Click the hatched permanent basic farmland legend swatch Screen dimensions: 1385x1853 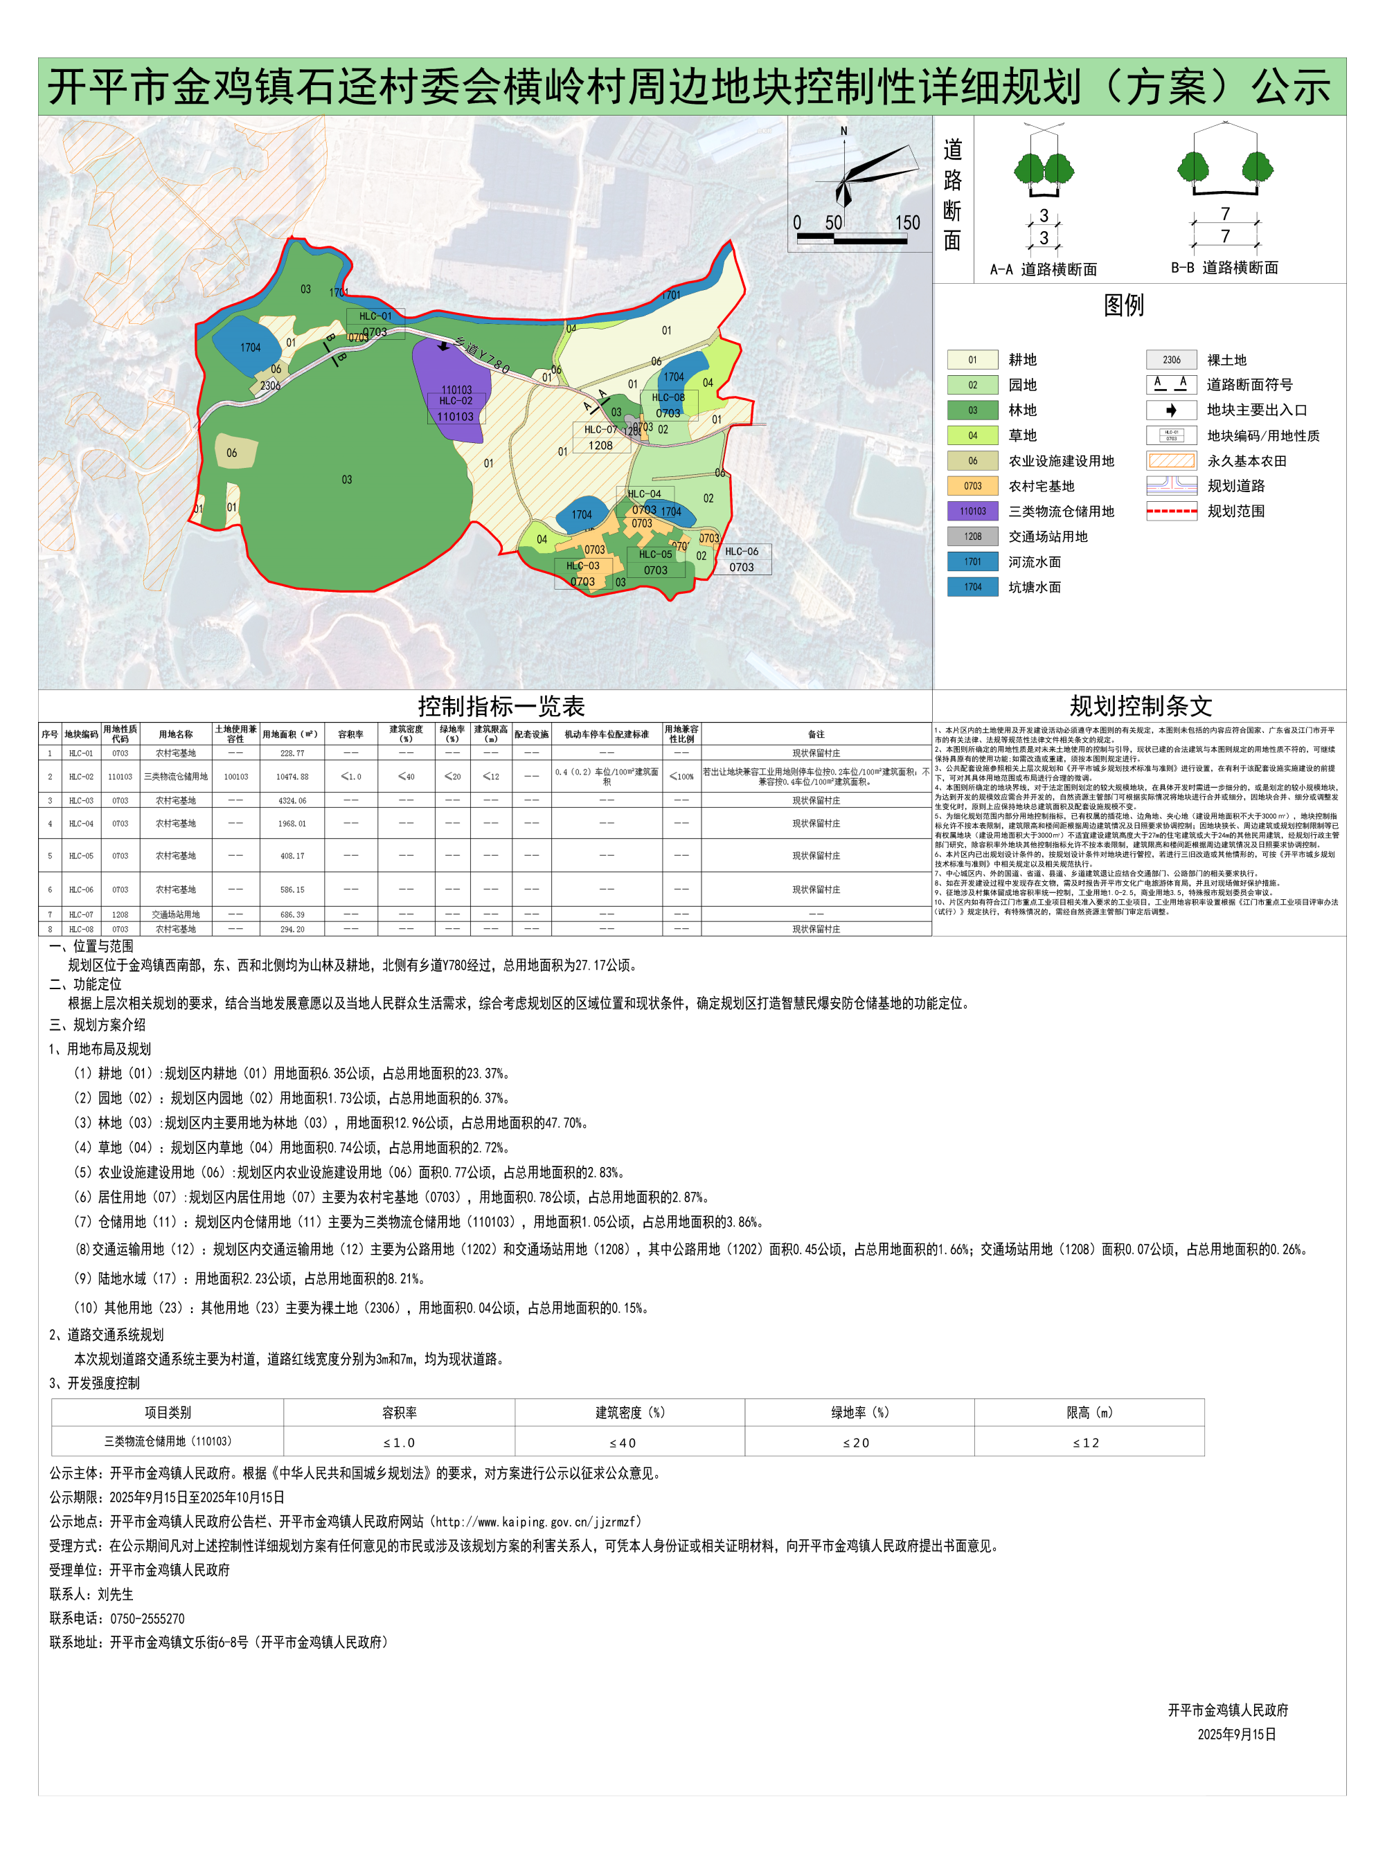[x=1171, y=461]
